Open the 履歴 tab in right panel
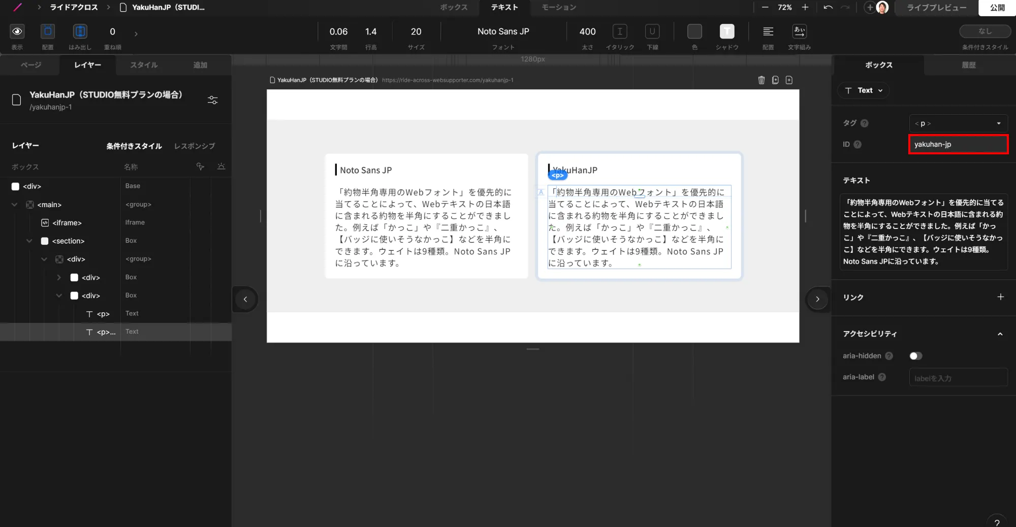 969,65
